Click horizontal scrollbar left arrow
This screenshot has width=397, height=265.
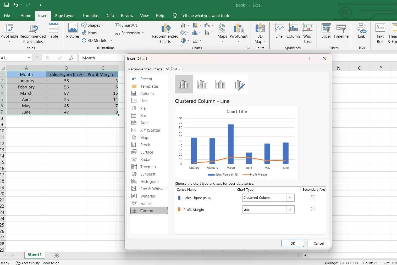(305, 255)
